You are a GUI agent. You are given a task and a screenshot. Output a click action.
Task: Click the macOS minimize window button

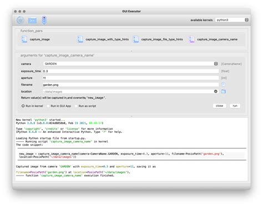[x=20, y=12]
